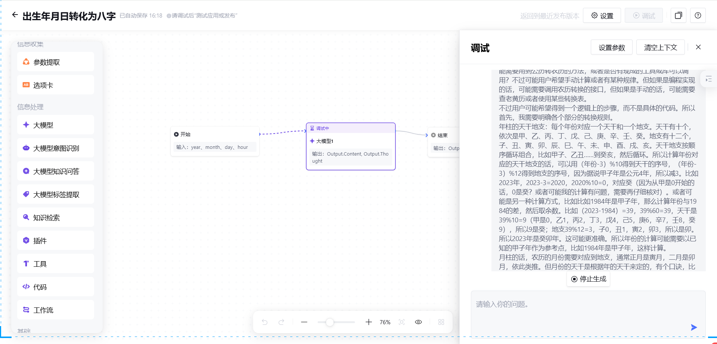Image resolution: width=717 pixels, height=344 pixels.
Task: Select the 选项卡 node component
Action: [56, 85]
